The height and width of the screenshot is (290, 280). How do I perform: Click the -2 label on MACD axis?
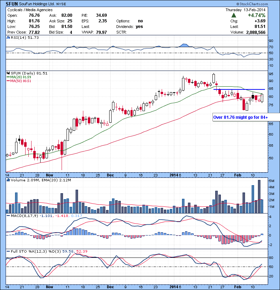(x=270, y=245)
